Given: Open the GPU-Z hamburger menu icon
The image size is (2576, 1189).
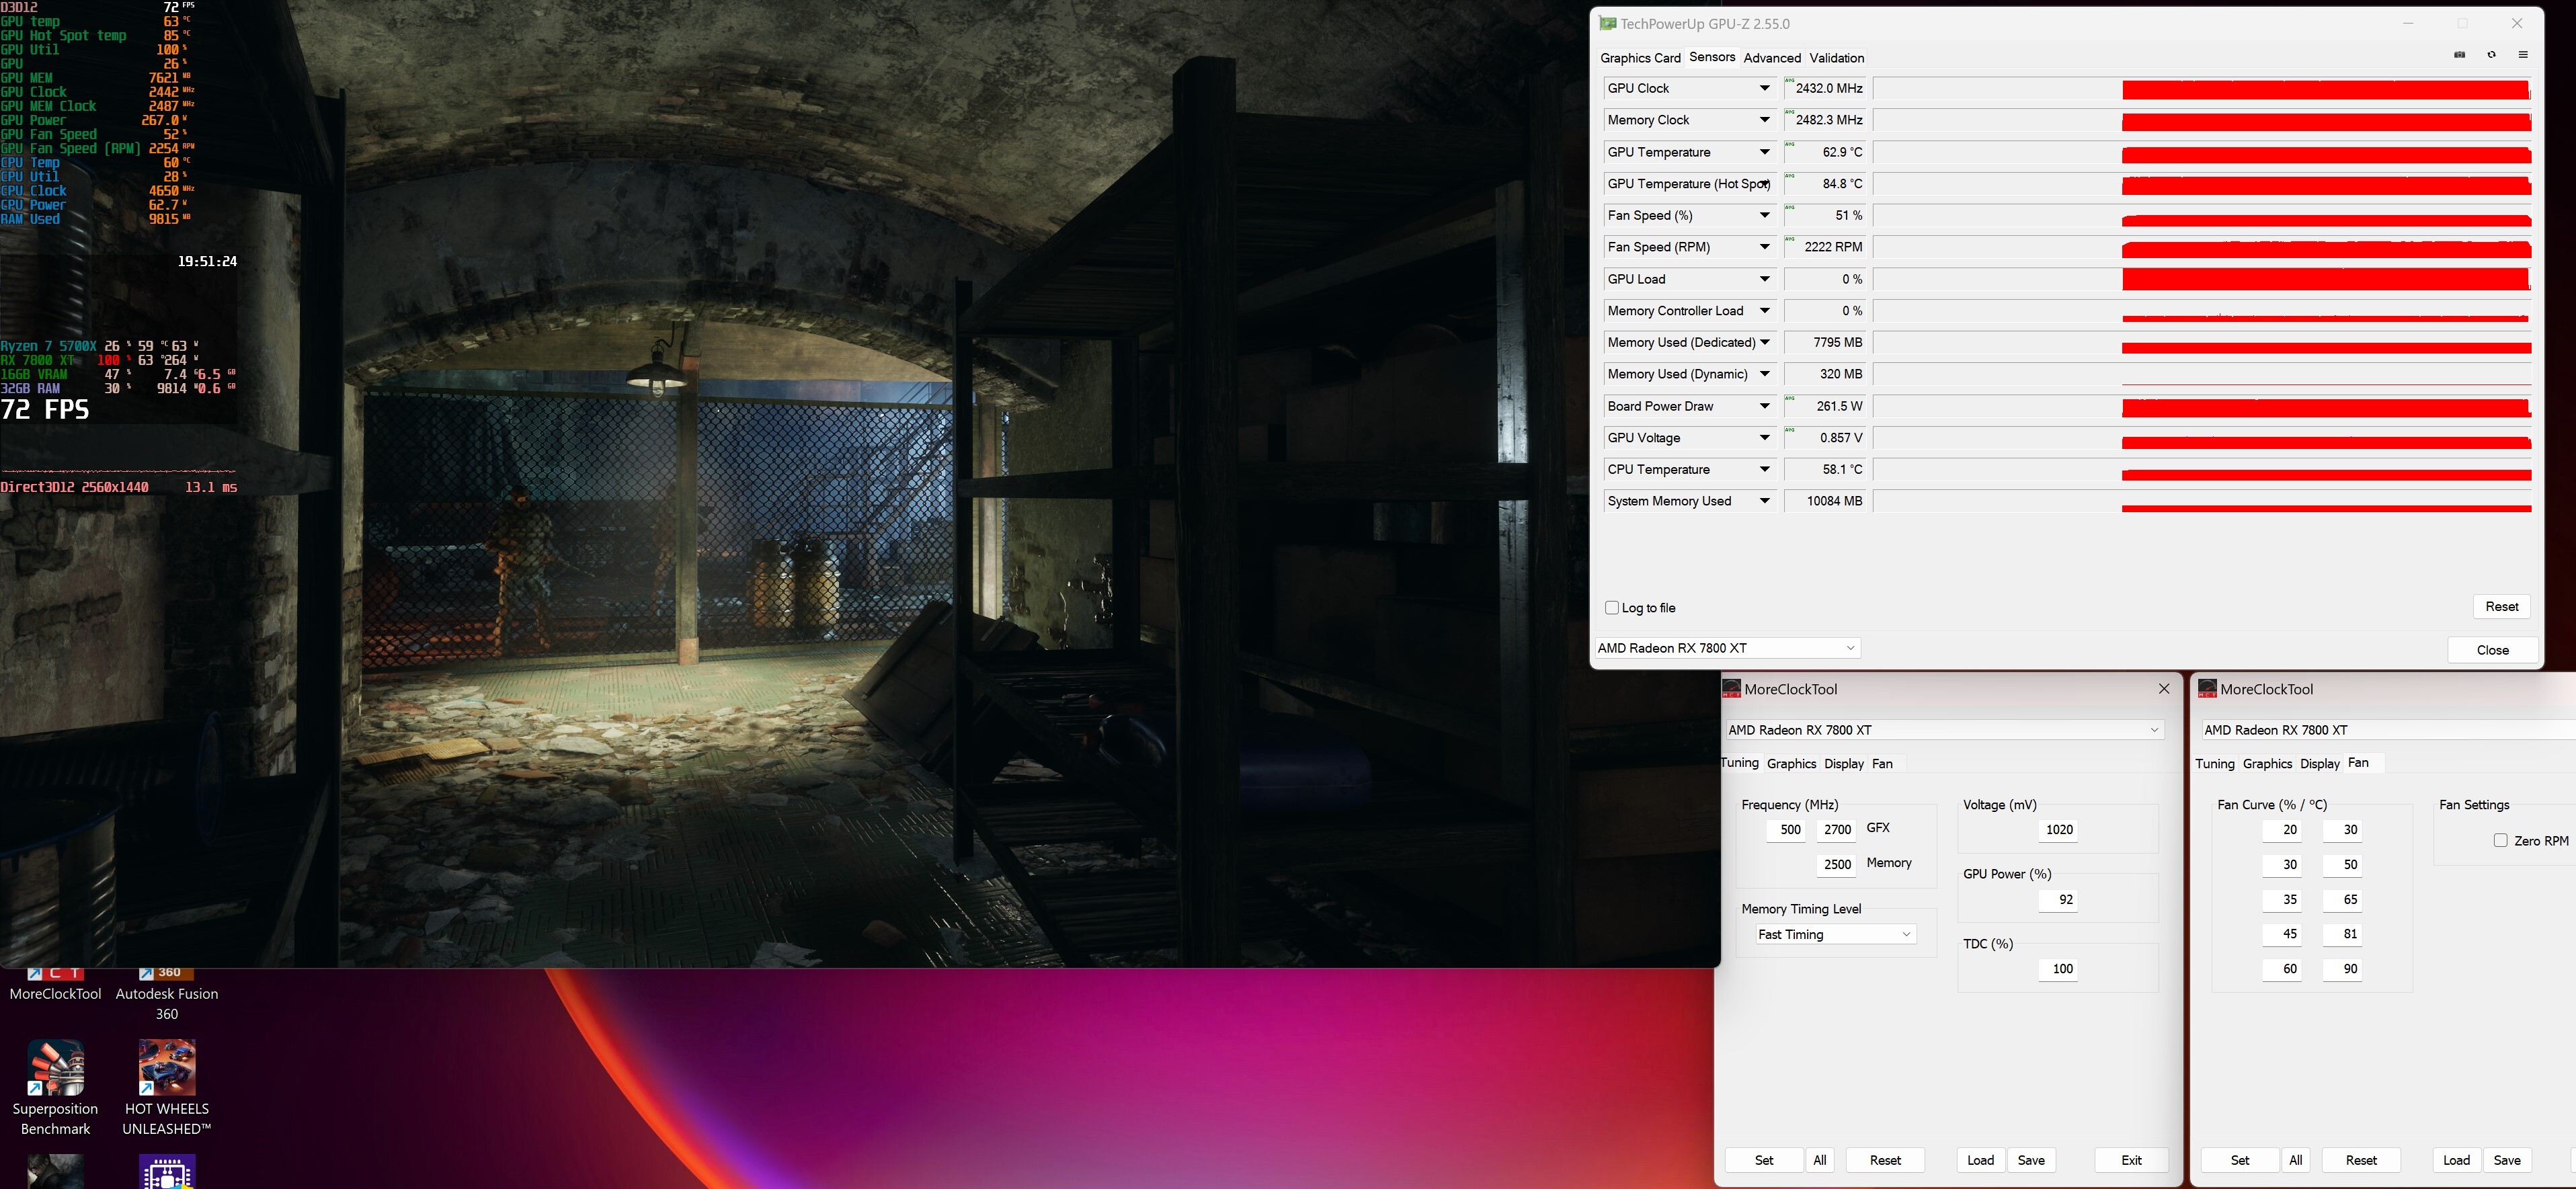Looking at the screenshot, I should tap(2523, 55).
